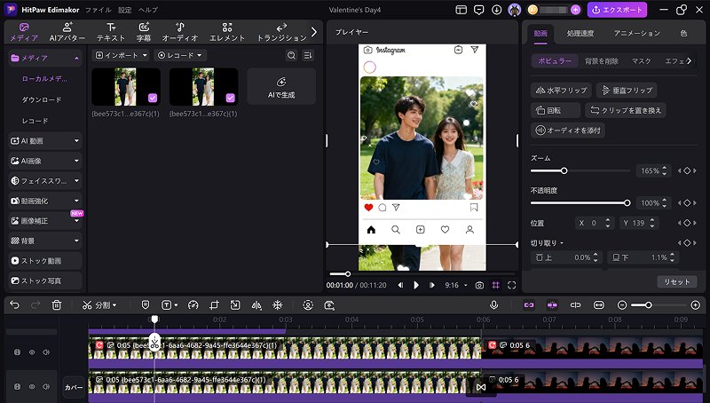Adjust the 不透明度 slider handle

(627, 203)
